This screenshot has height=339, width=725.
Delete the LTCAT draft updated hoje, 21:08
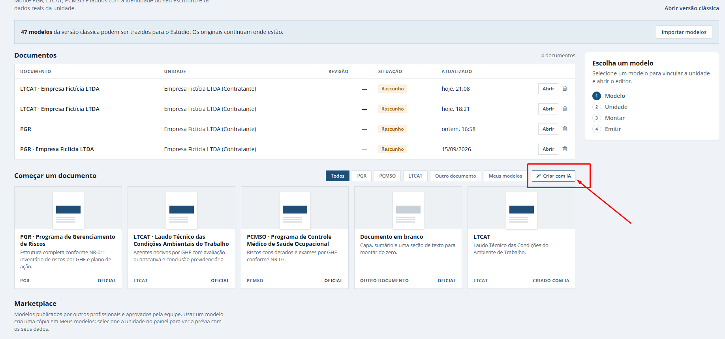(565, 89)
